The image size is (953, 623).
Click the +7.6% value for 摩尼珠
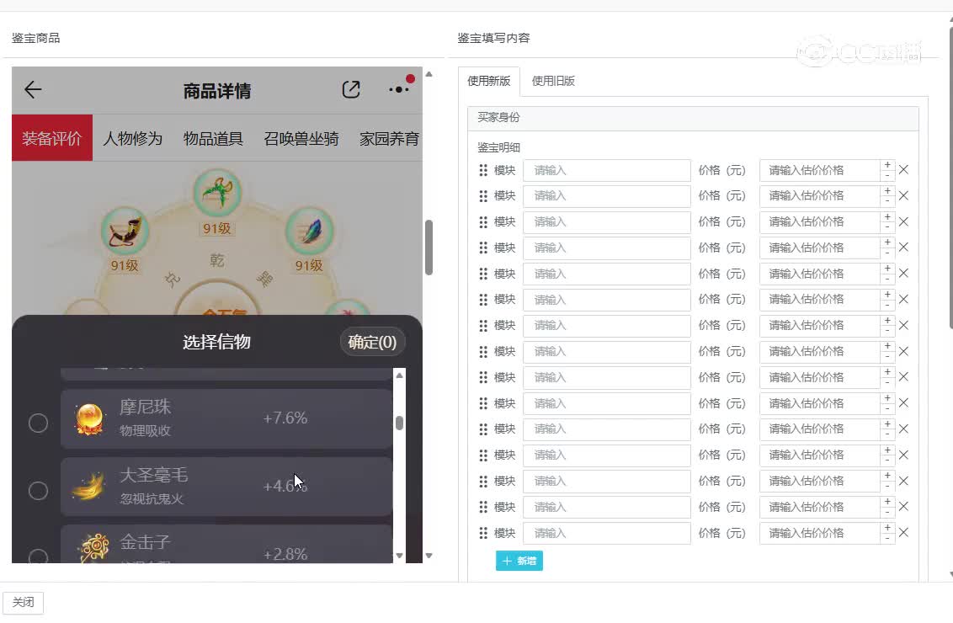point(285,418)
